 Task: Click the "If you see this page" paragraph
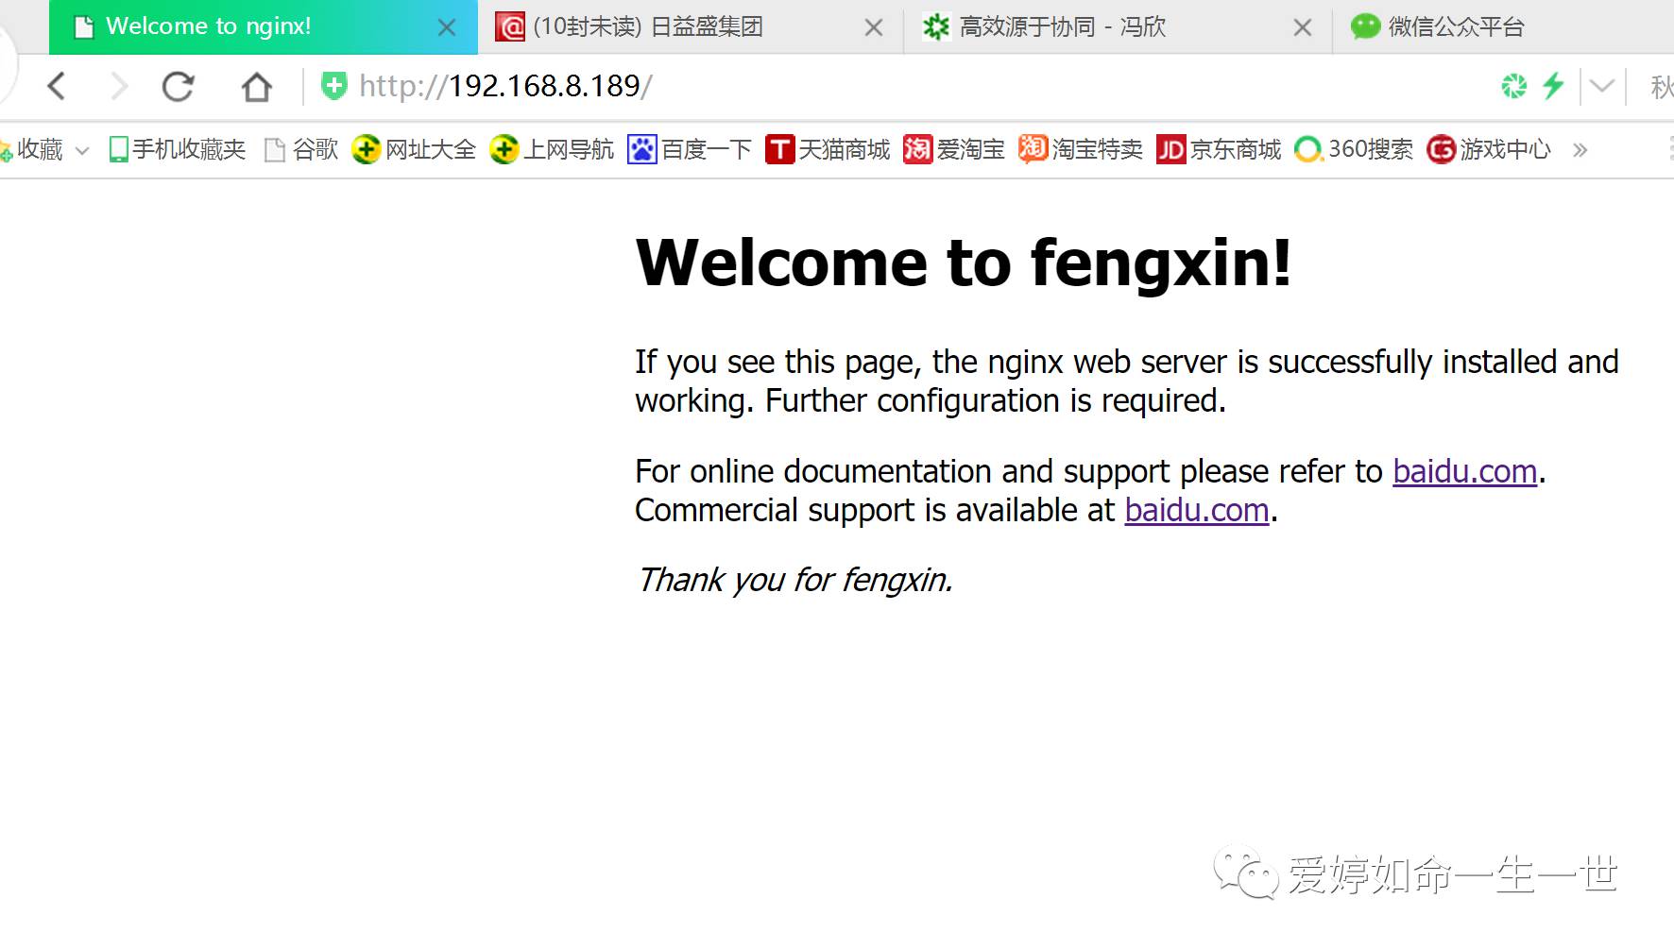pyautogui.click(x=1127, y=381)
